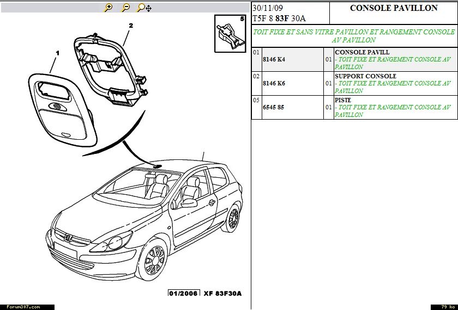Click the 01/2006 date box below diagram
The width and height of the screenshot is (458, 310).
(x=184, y=294)
